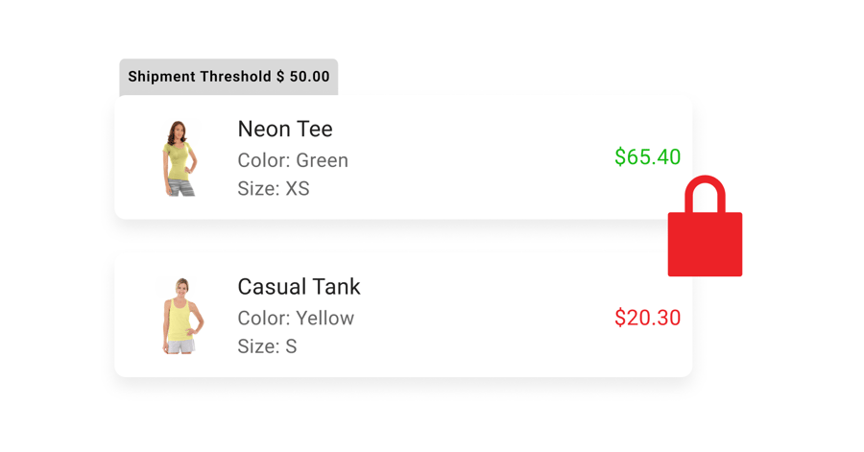Select the Color: Green attribute text
The image size is (864, 452).
293,160
